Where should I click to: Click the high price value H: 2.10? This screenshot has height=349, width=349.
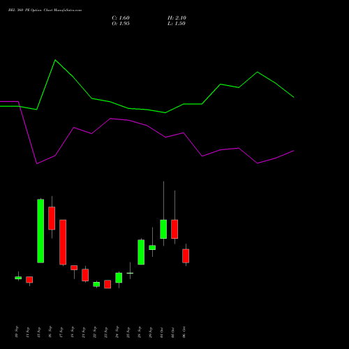177,18
